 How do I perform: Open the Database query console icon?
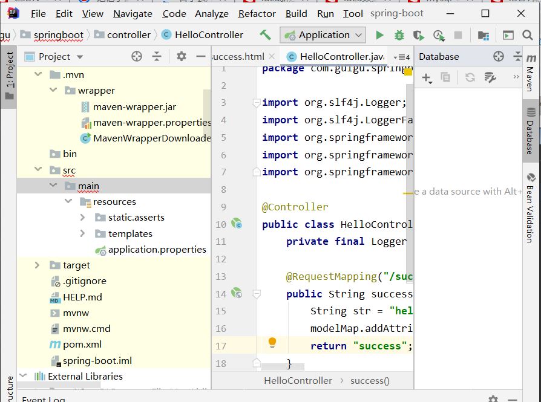pyautogui.click(x=490, y=77)
